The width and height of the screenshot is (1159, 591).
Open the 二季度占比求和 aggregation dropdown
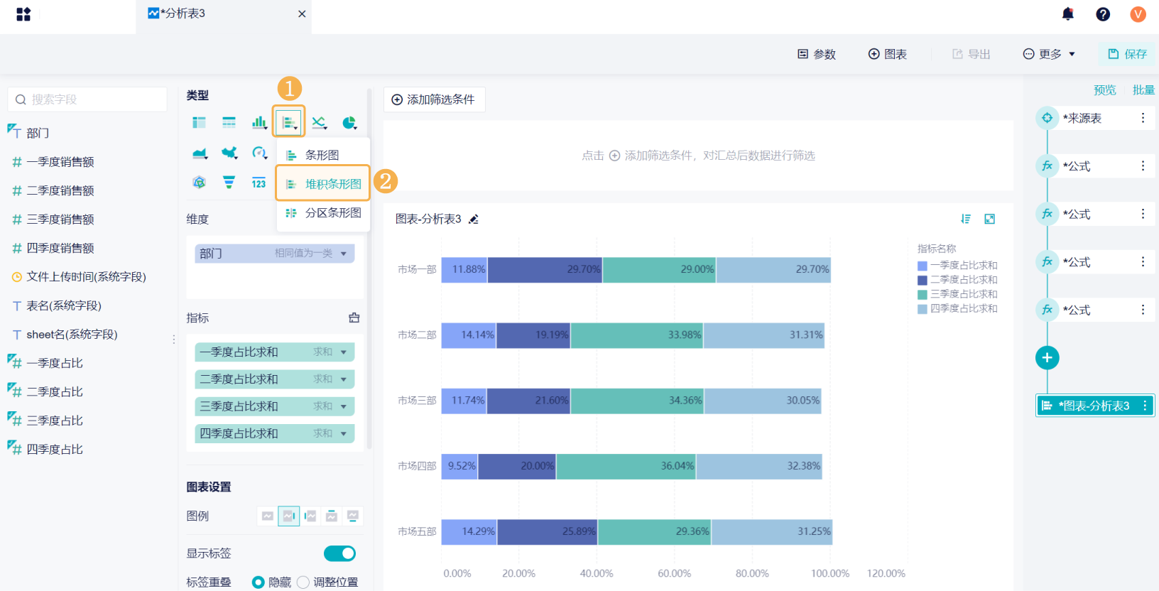pyautogui.click(x=344, y=379)
